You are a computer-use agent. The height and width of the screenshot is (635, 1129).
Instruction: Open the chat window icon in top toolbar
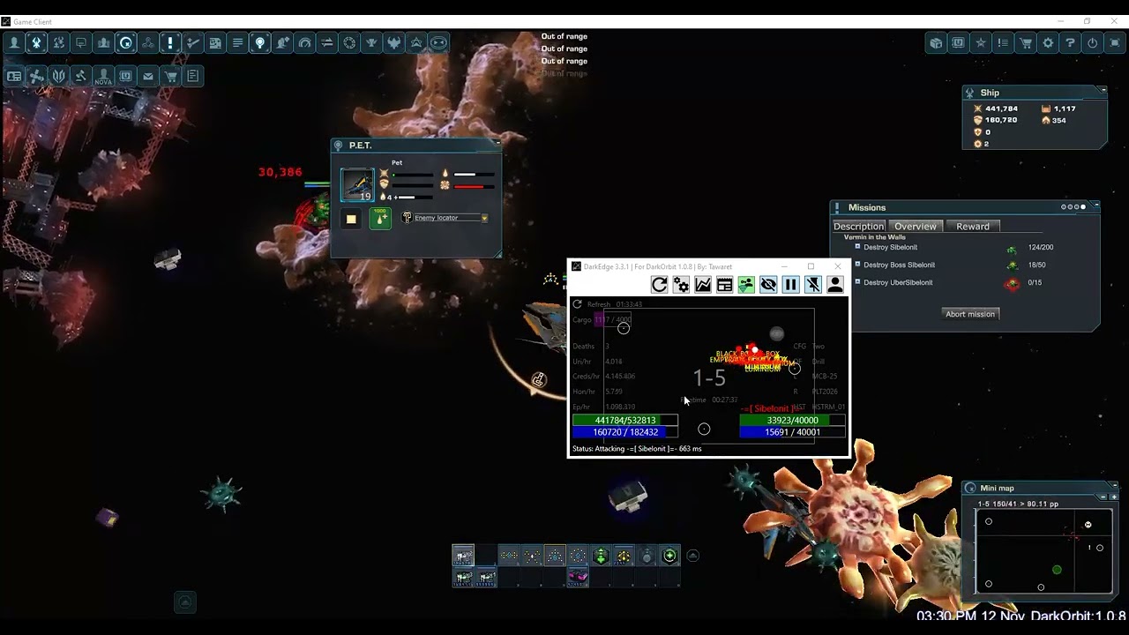click(81, 42)
